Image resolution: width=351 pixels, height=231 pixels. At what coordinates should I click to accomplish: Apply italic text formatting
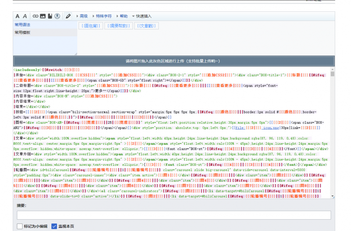coord(25,16)
